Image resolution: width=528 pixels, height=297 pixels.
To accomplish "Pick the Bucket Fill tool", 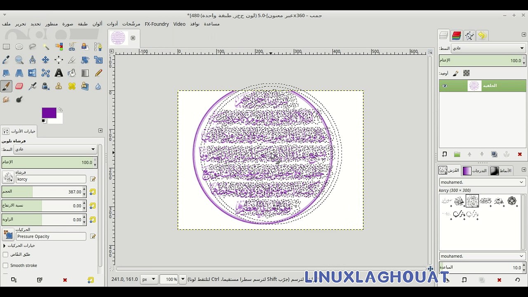I will [x=72, y=73].
